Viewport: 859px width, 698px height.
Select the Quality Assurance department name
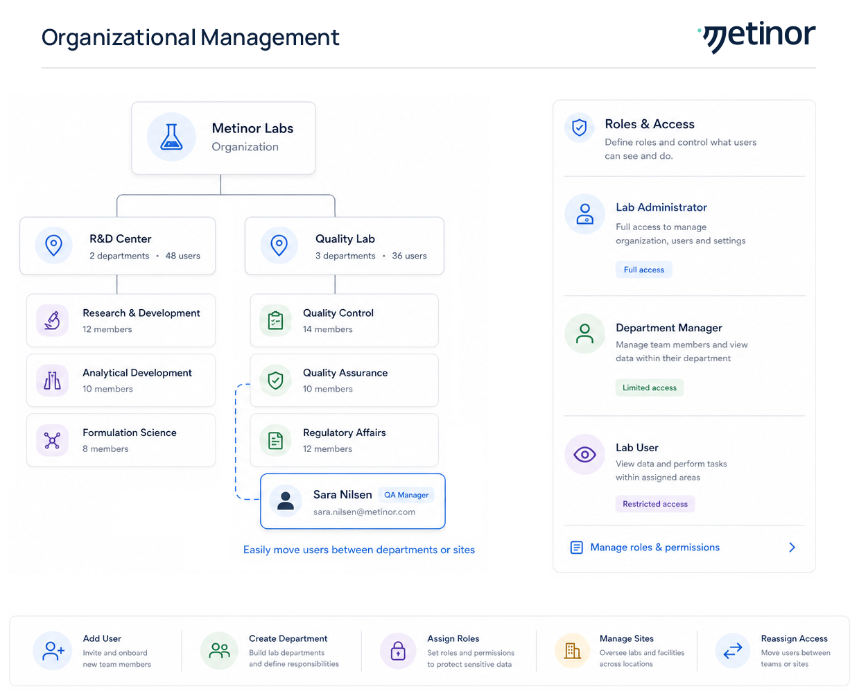(x=345, y=373)
